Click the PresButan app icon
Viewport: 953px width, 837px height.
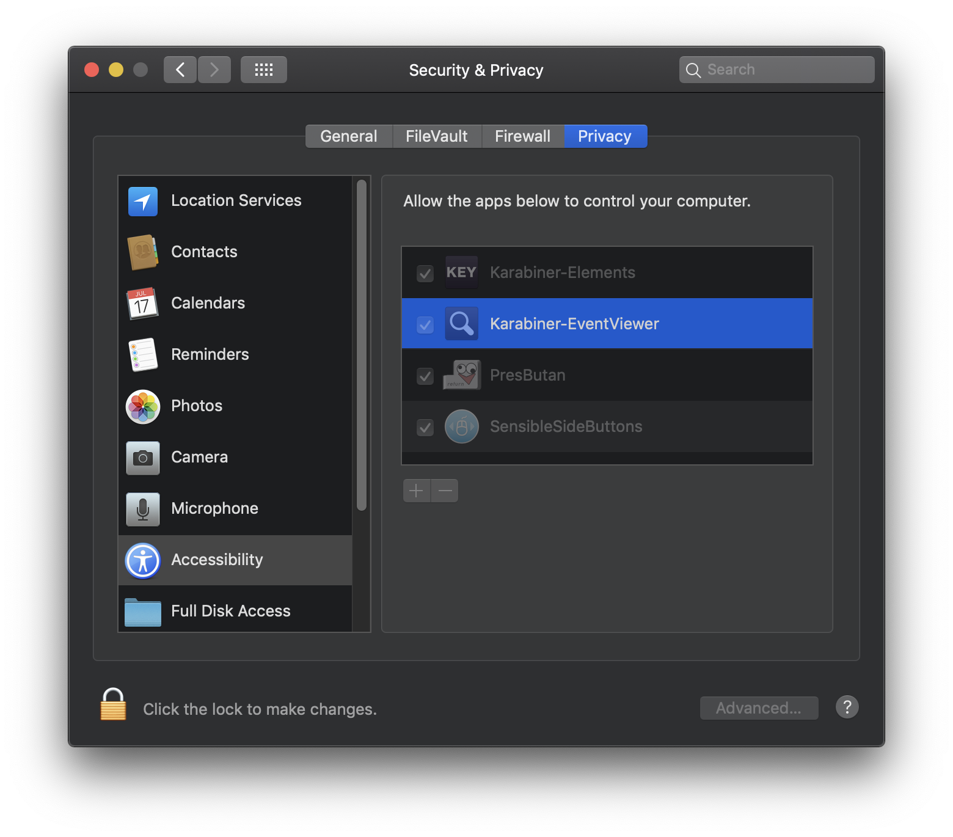(x=461, y=375)
